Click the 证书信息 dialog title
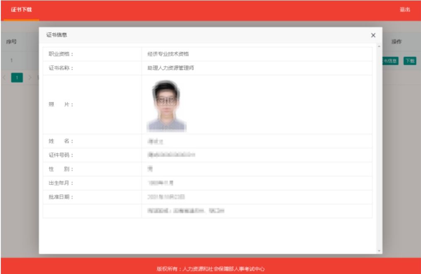Screen dimensions: 421x274 [x=56, y=35]
